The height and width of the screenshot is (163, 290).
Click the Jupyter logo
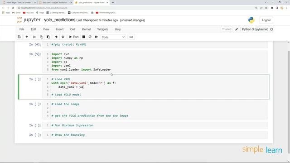coord(29,20)
